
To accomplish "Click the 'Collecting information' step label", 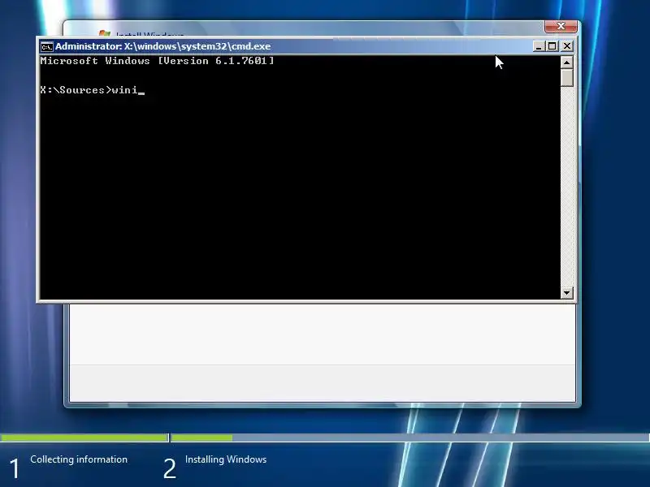I will (x=79, y=459).
